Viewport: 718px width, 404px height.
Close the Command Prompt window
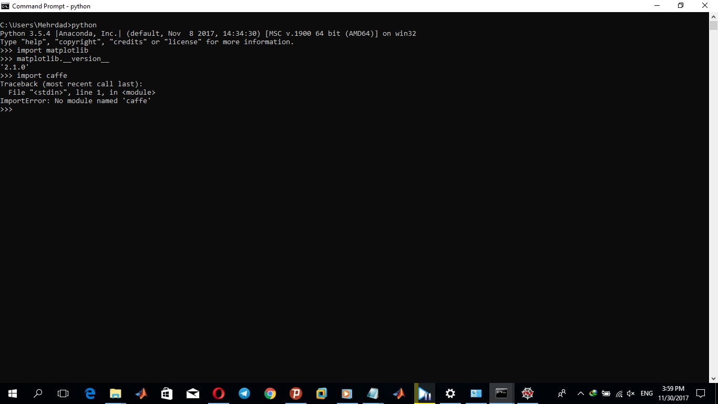705,6
